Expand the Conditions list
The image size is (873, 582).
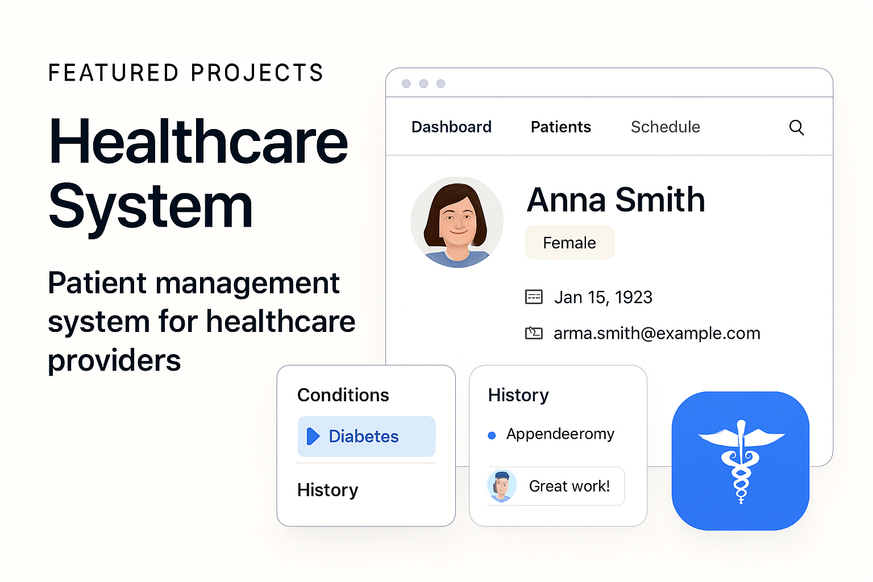pyautogui.click(x=343, y=395)
